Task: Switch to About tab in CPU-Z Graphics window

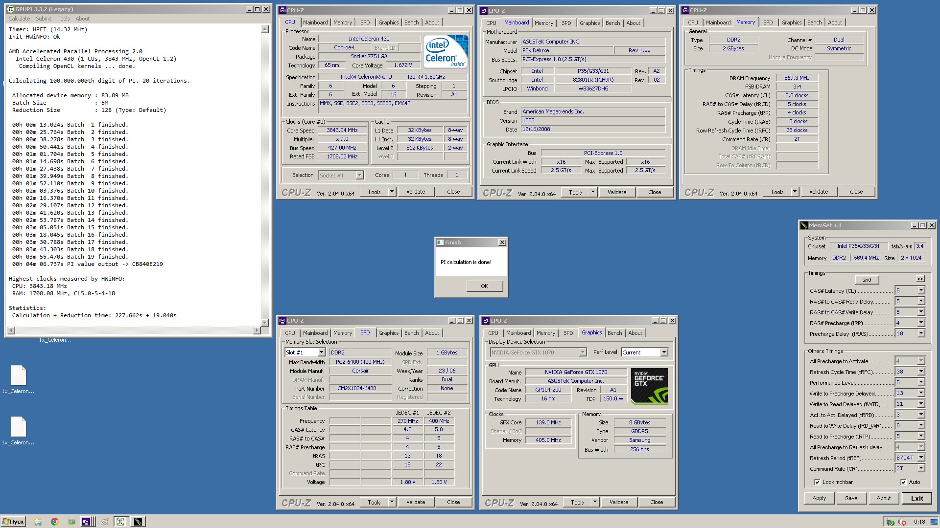Action: pos(635,333)
